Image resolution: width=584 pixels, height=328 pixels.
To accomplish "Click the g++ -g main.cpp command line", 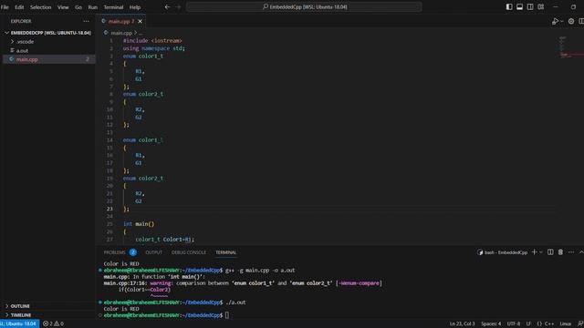I will coord(260,270).
